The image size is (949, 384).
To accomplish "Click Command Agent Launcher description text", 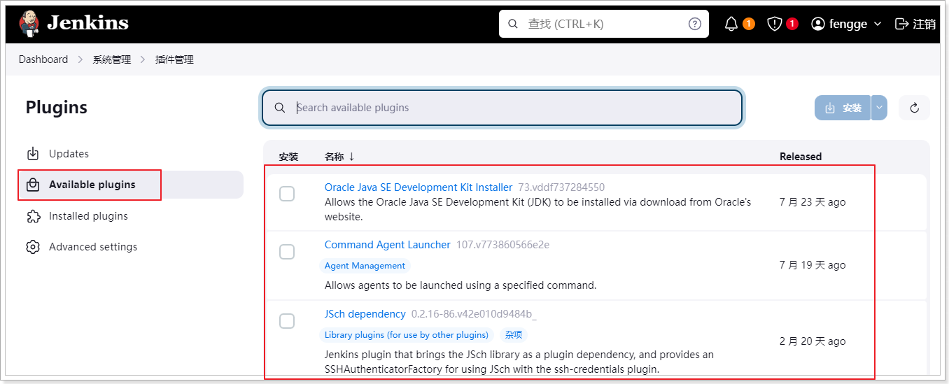I will point(461,285).
